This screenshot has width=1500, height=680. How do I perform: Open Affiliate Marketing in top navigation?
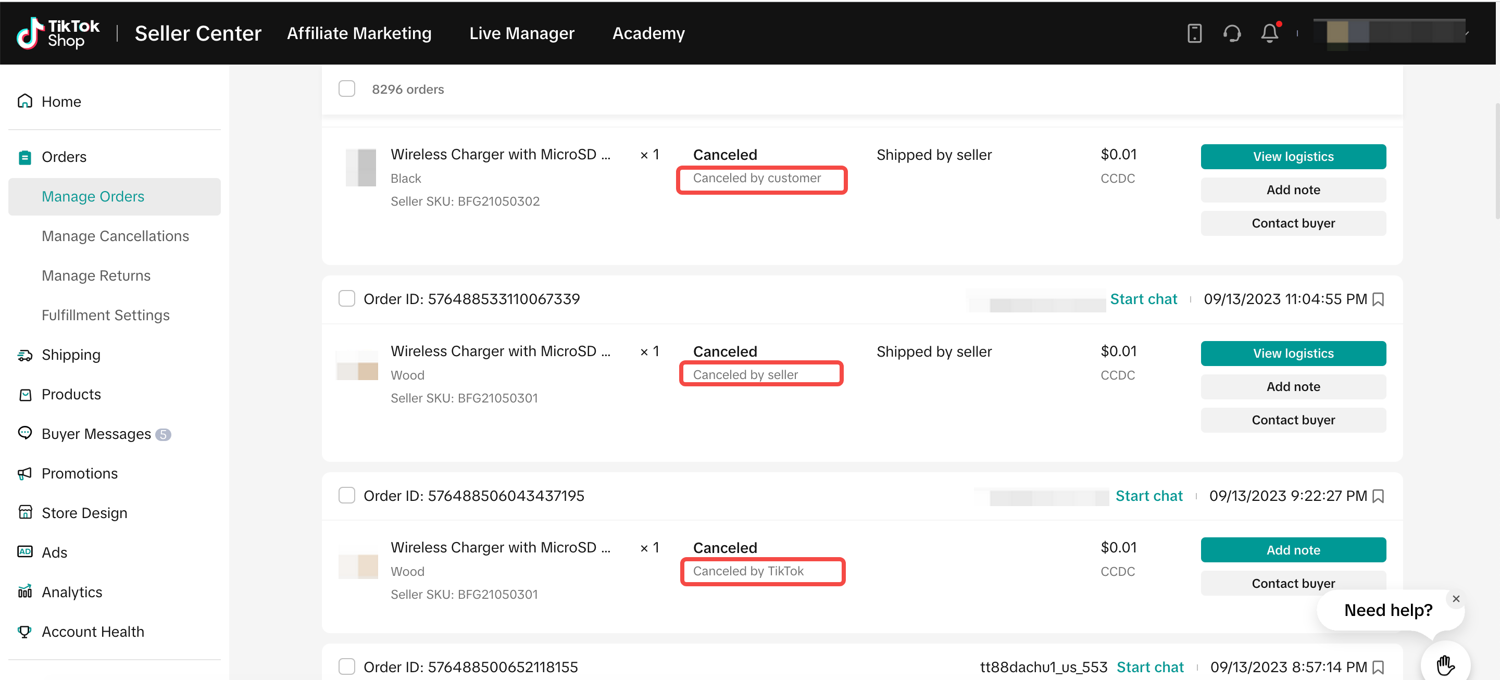(359, 33)
